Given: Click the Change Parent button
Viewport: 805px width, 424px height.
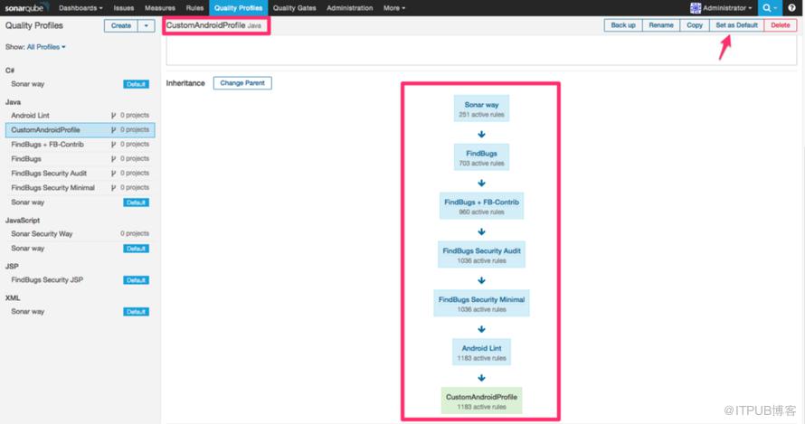Looking at the screenshot, I should tap(242, 83).
